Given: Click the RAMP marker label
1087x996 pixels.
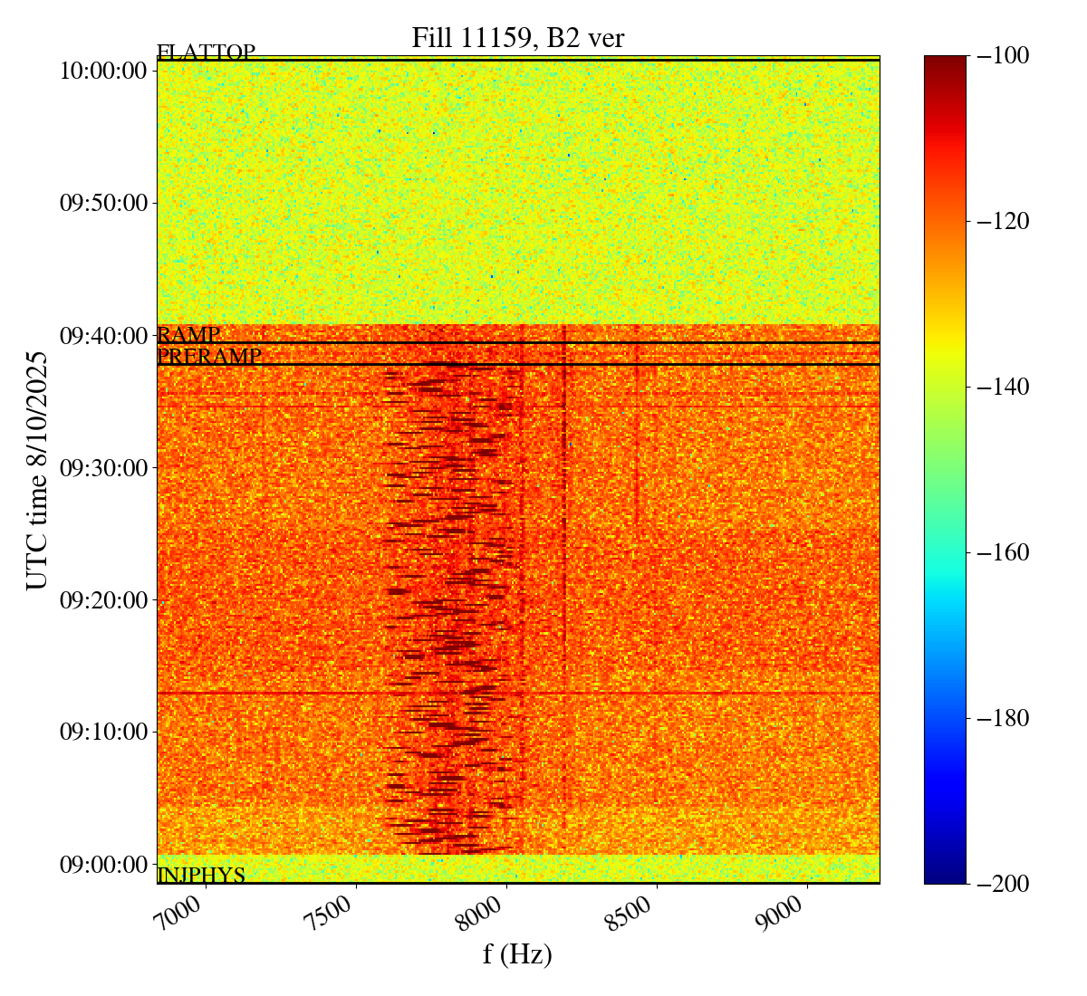Looking at the screenshot, I should pos(188,335).
